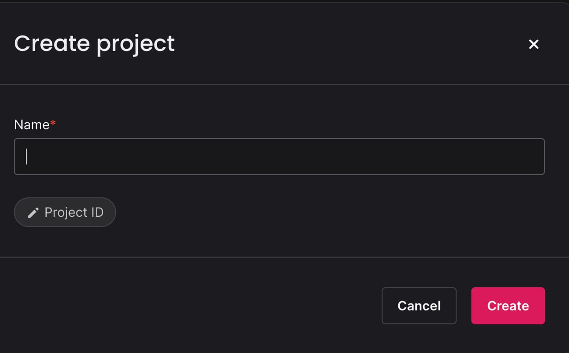Click the text cursor inside the Name box
The image size is (569, 353).
26,157
